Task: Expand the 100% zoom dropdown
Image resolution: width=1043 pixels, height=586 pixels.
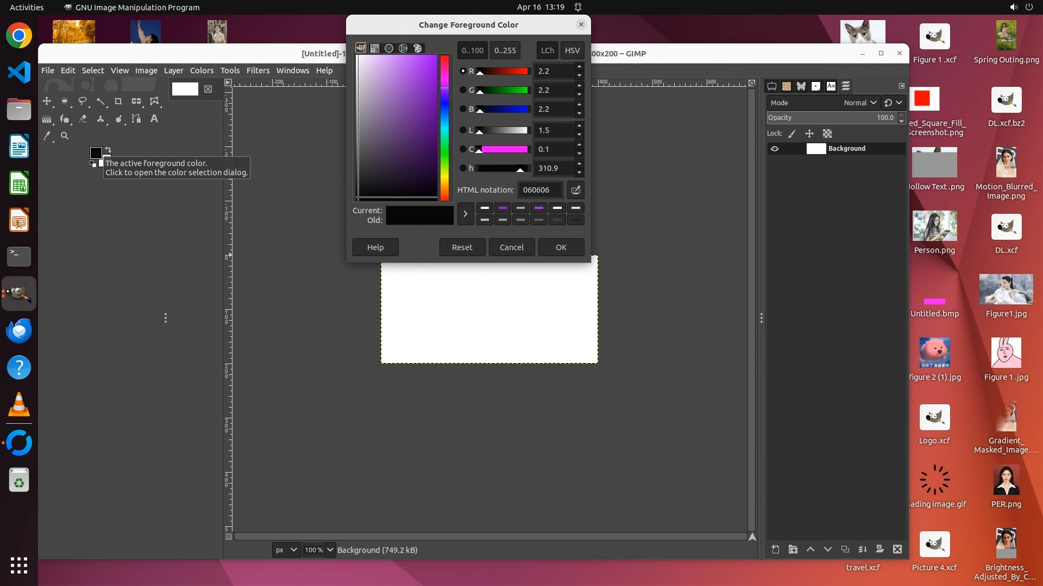Action: (x=330, y=550)
